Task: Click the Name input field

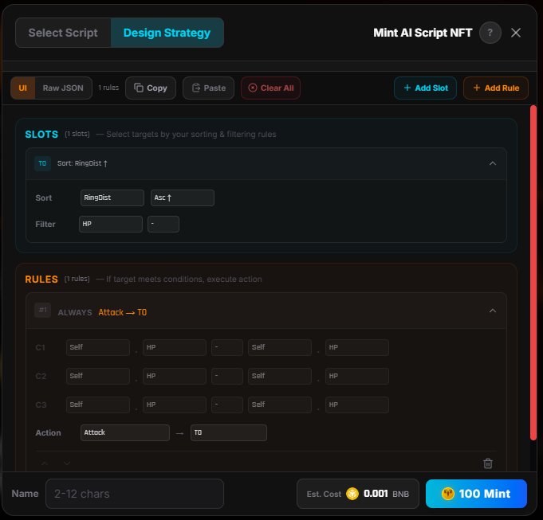Action: 135,494
